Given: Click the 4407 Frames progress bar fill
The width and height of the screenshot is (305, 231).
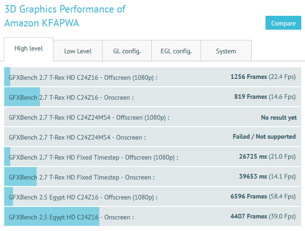Looking at the screenshot, I should (52, 217).
